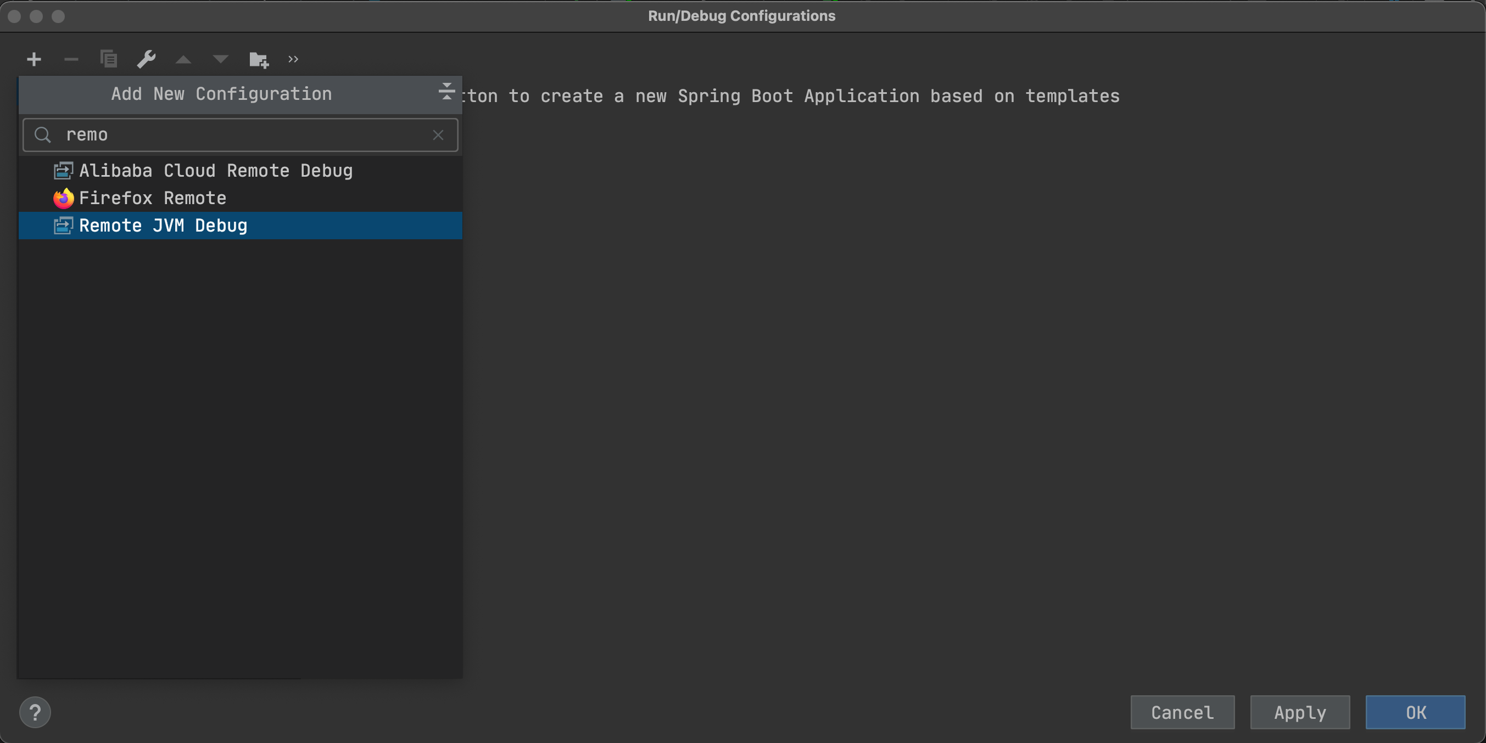Image resolution: width=1486 pixels, height=743 pixels.
Task: Click the magnifier icon in search box
Action: point(43,135)
